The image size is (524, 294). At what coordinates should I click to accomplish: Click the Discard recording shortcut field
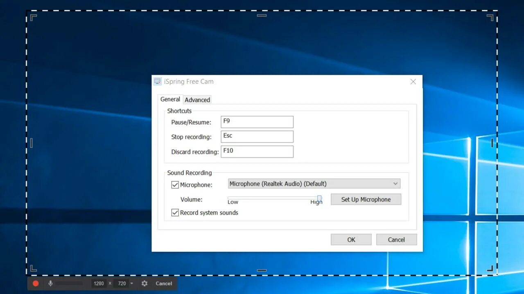[x=257, y=151]
